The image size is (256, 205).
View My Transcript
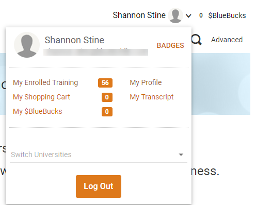(152, 97)
